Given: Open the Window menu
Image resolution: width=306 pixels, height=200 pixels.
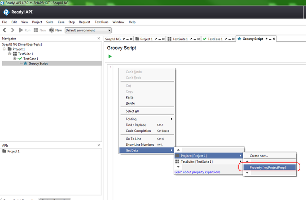Looking at the screenshot, I should [118, 22].
